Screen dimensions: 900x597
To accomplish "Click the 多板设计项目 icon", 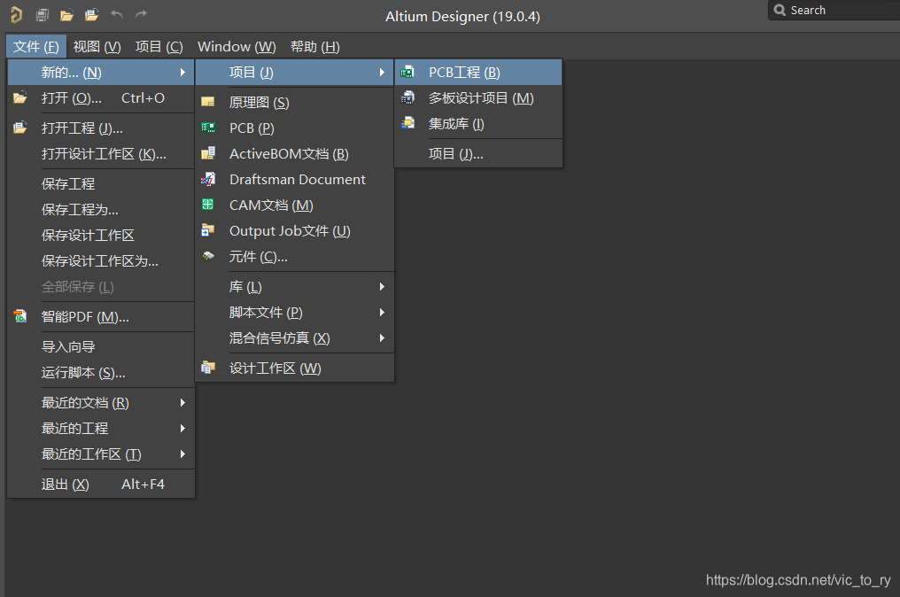I will click(x=407, y=97).
